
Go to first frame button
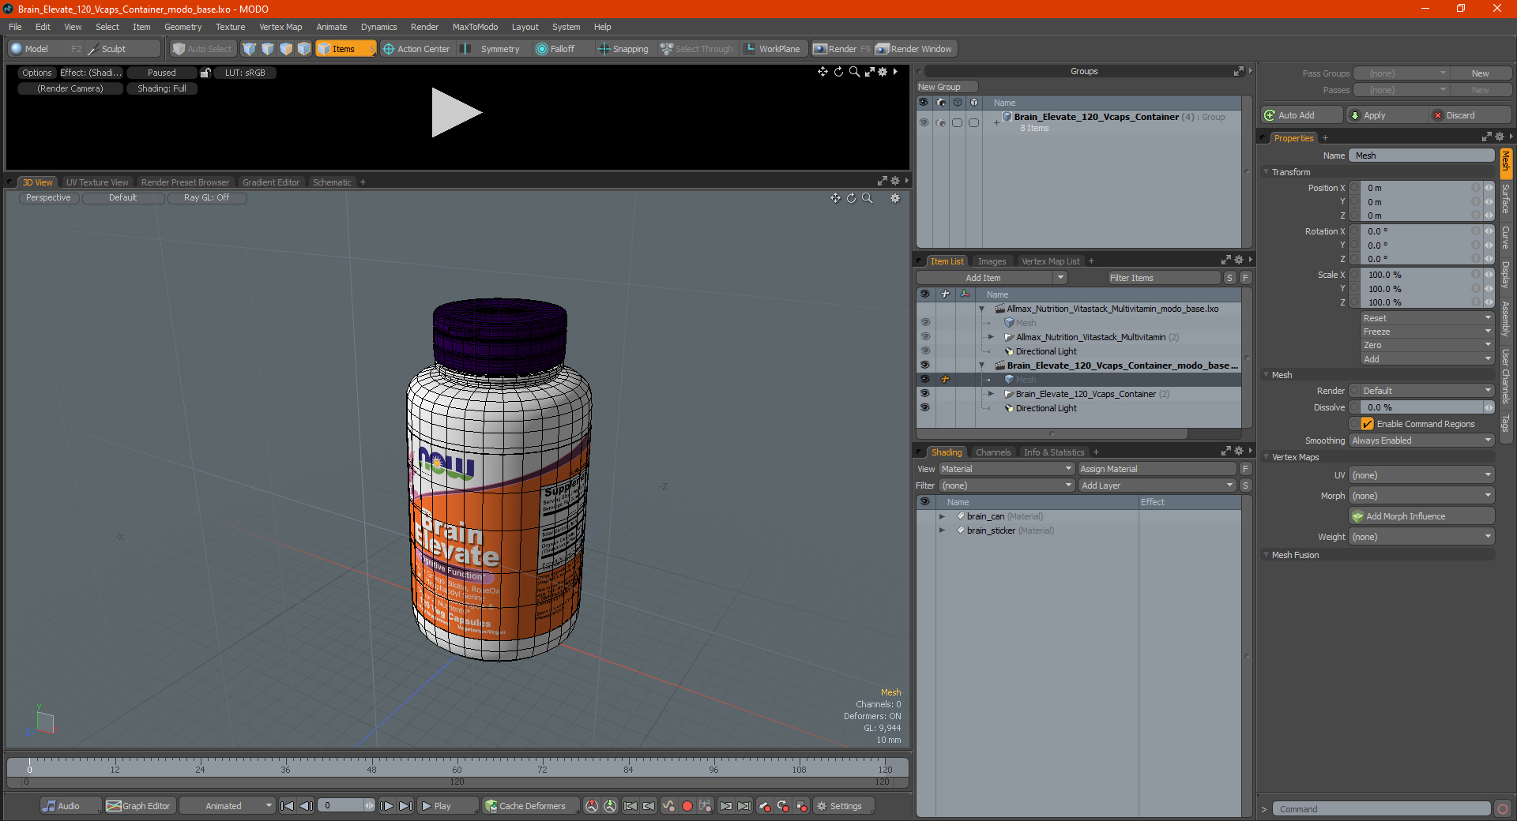tap(288, 806)
